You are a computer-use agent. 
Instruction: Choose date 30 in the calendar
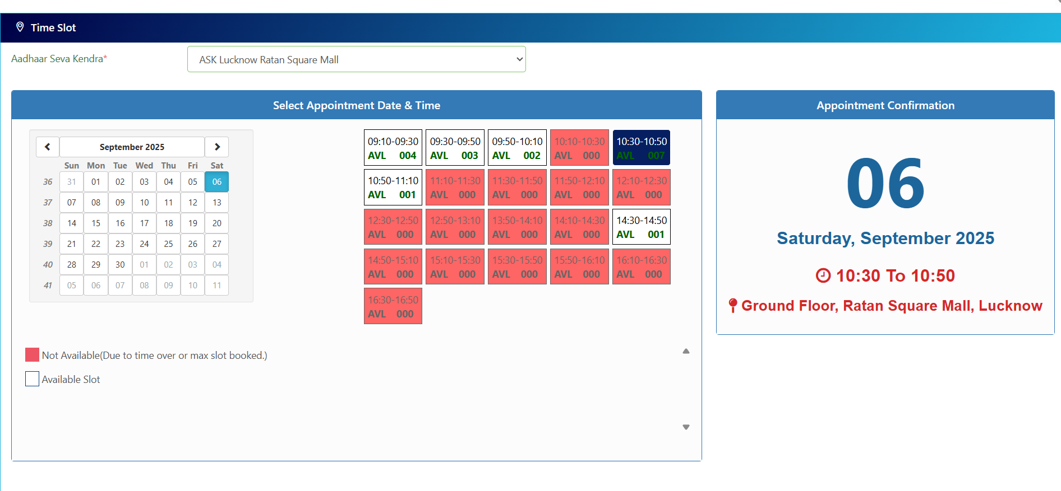coord(120,265)
